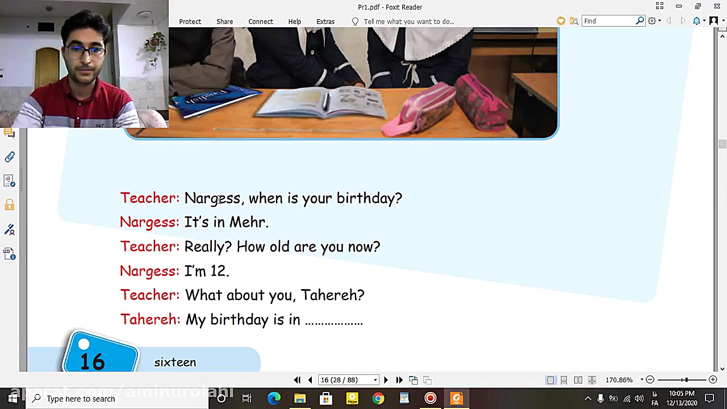Go back to the previous view
727x409 pixels.
pyautogui.click(x=413, y=380)
